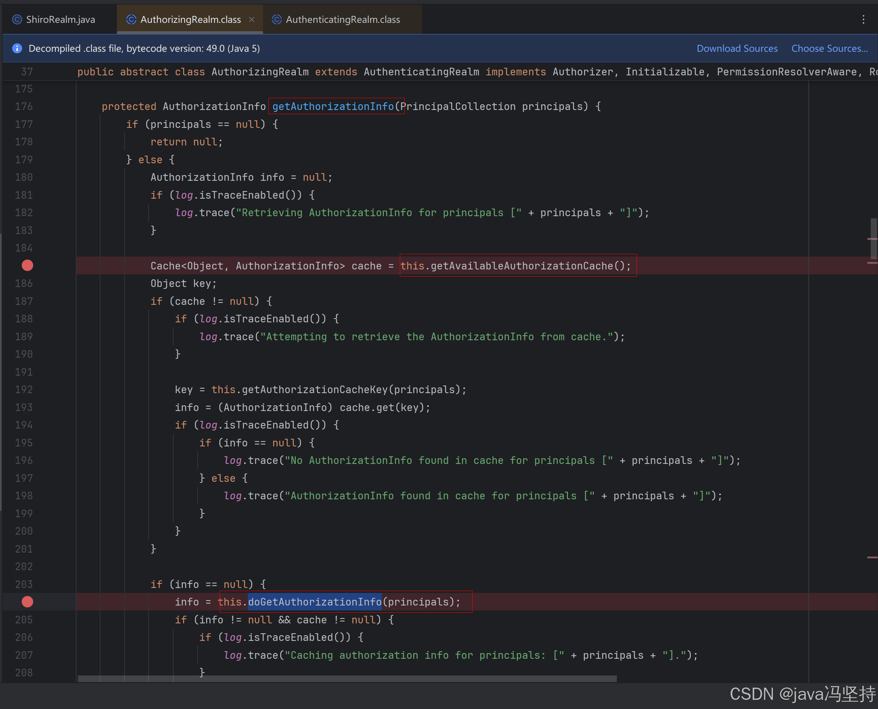This screenshot has height=709, width=878.
Task: Open the editor tabs more-options menu
Action: [x=863, y=19]
